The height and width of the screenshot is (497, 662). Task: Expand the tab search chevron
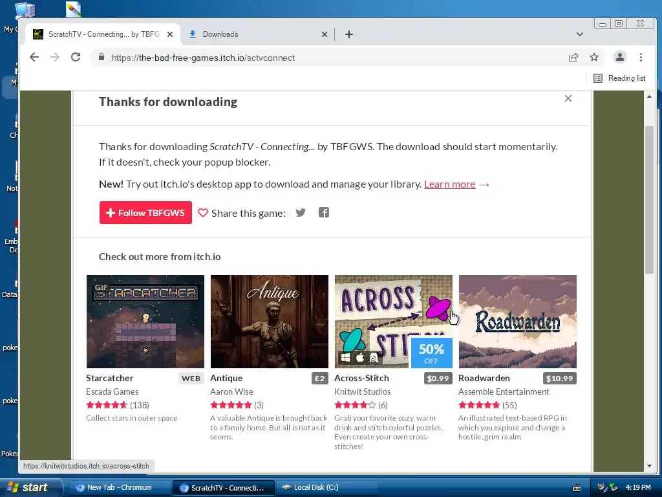point(580,34)
